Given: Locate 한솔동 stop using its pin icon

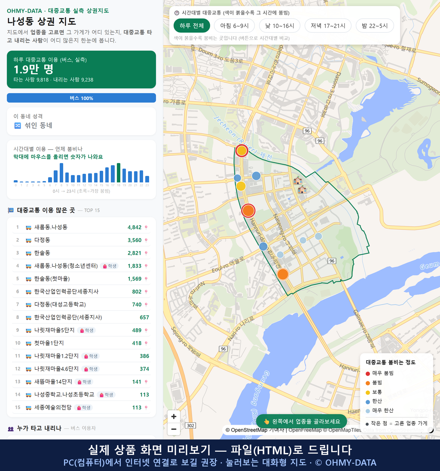Looking at the screenshot, I should click(x=146, y=253).
